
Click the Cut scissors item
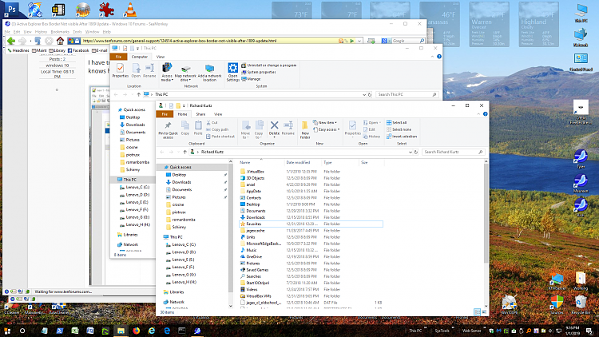(x=212, y=123)
